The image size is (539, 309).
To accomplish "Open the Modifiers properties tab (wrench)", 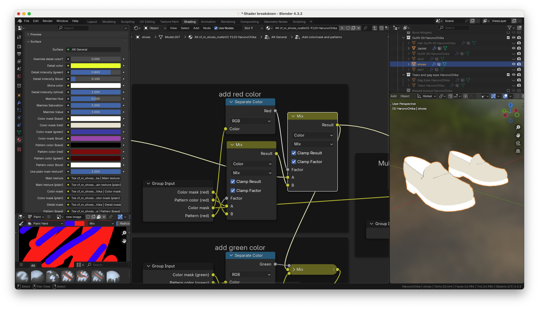I will pyautogui.click(x=19, y=103).
